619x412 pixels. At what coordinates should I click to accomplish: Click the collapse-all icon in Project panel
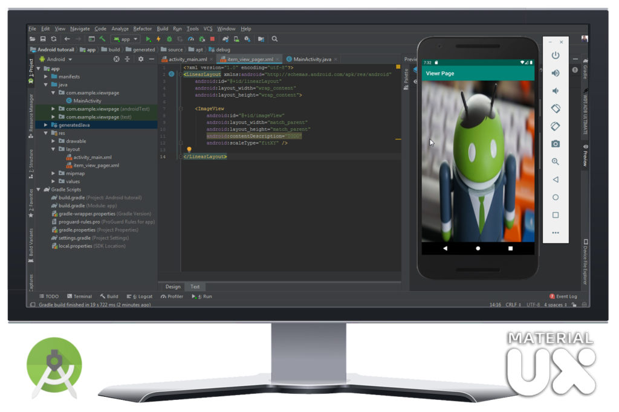pyautogui.click(x=127, y=59)
